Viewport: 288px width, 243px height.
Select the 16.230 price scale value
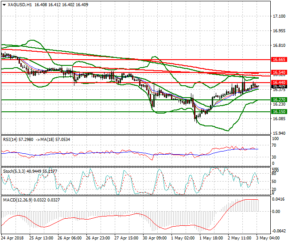click(x=279, y=104)
